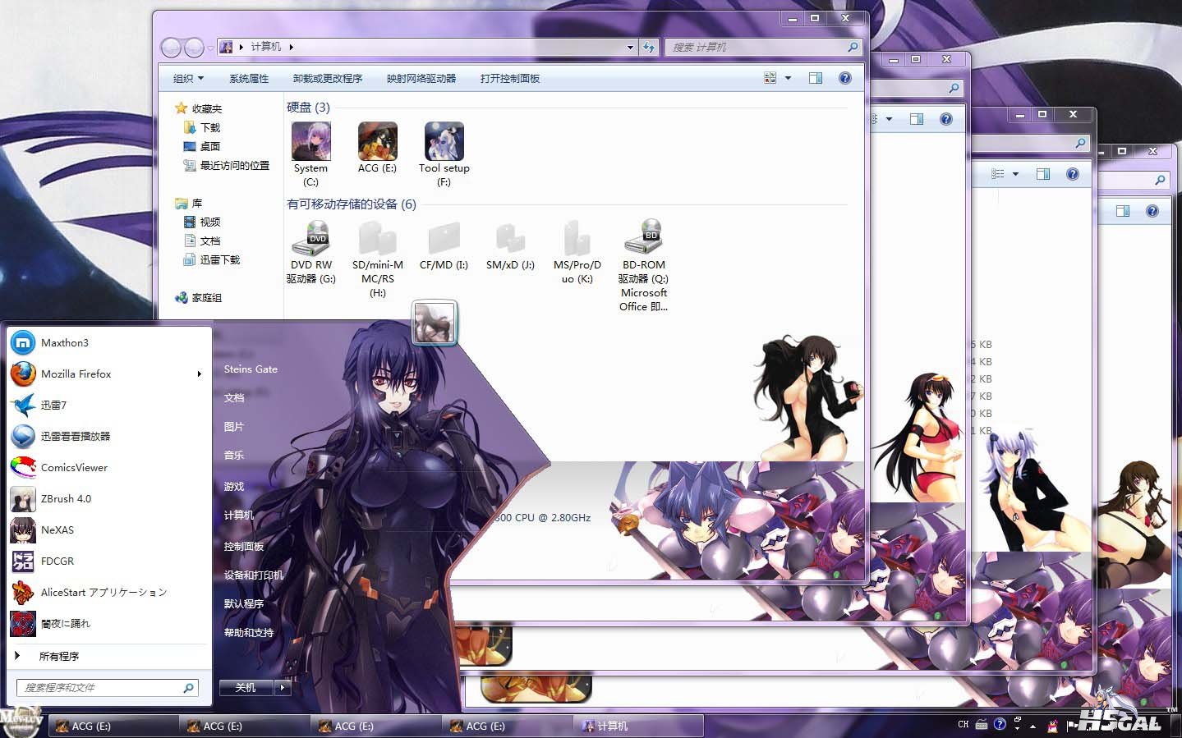
Task: Select the MS/Pro/Duo (K:) card slot
Action: click(577, 252)
